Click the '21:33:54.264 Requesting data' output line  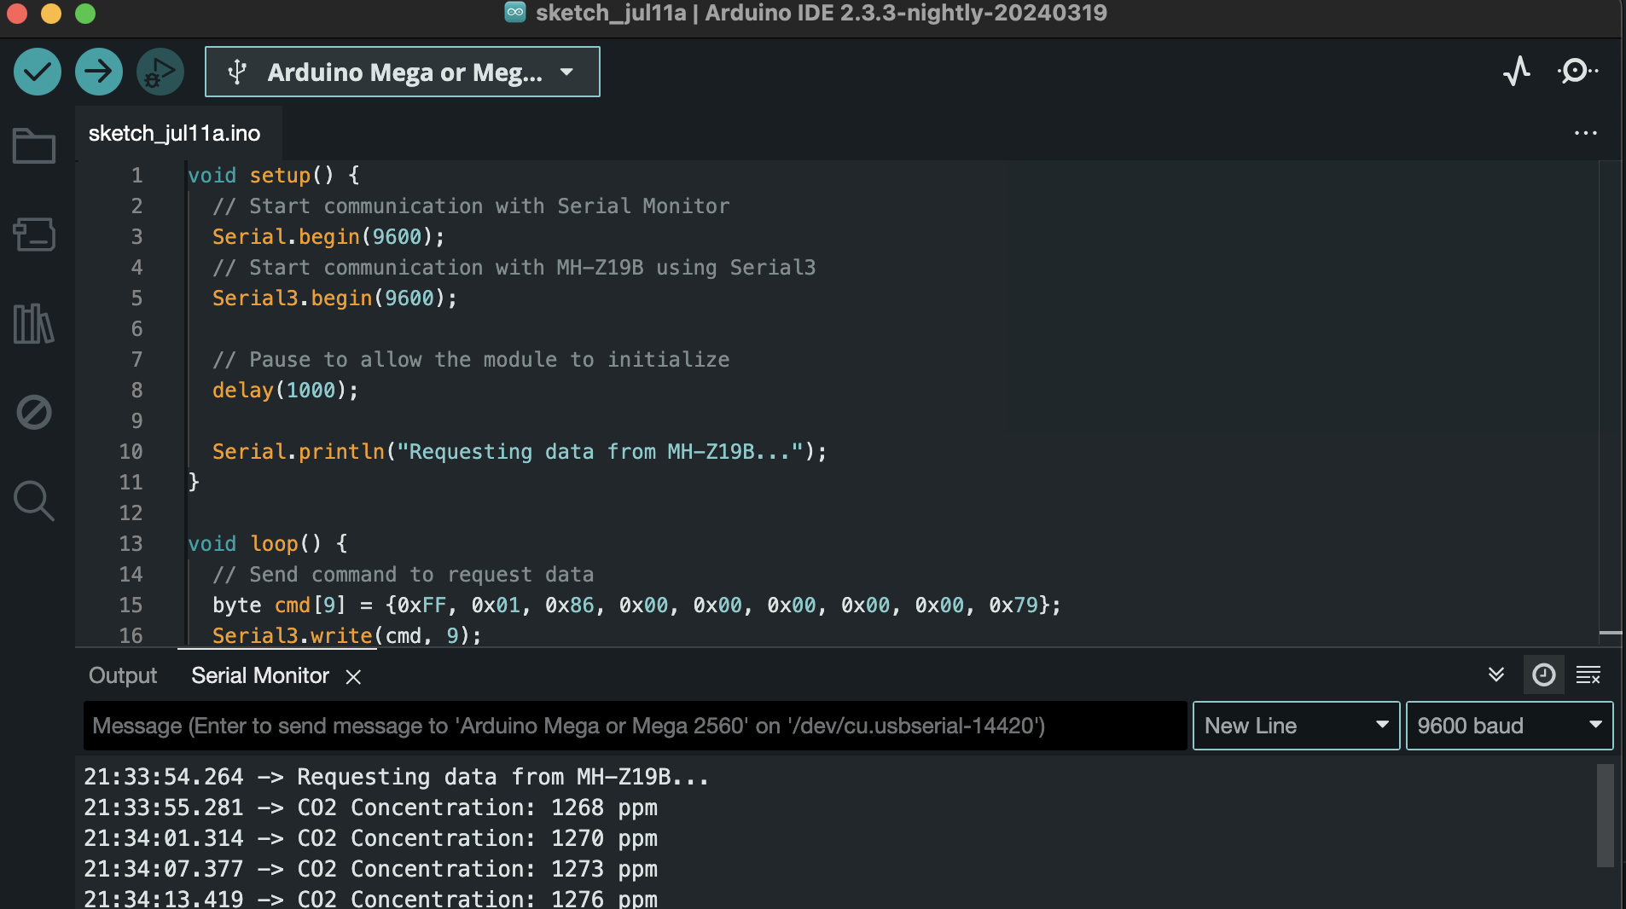397,777
